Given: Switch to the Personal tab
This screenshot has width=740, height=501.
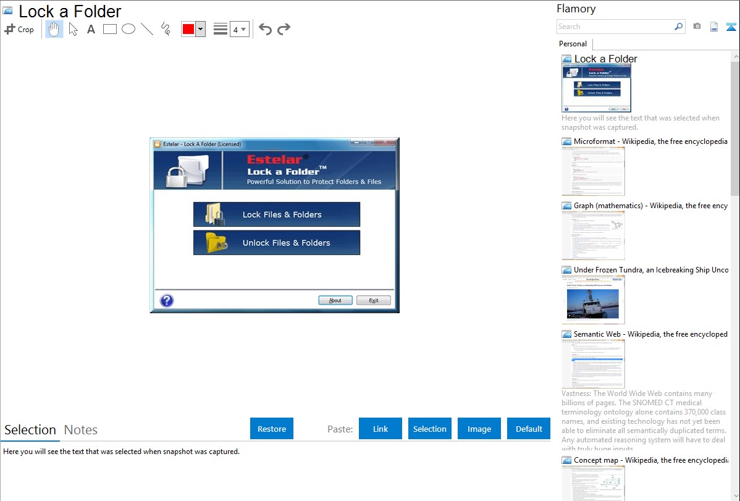Looking at the screenshot, I should point(573,44).
